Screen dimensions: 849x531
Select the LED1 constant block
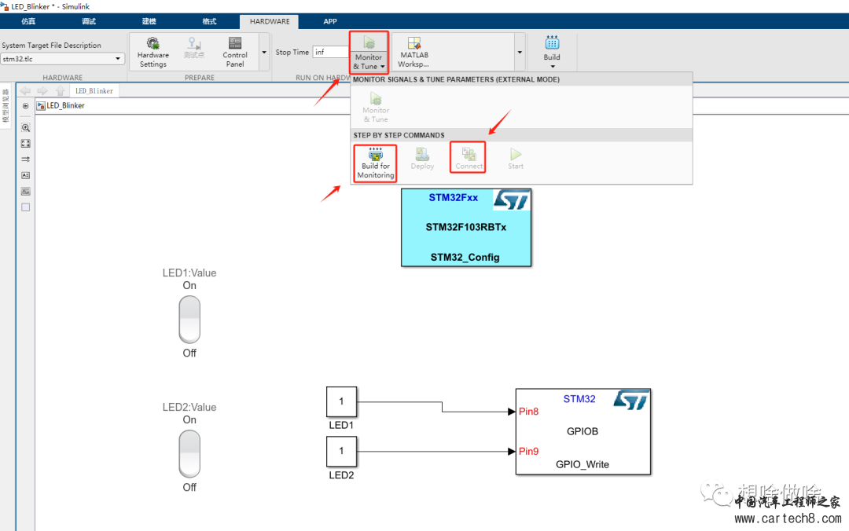[x=342, y=401]
